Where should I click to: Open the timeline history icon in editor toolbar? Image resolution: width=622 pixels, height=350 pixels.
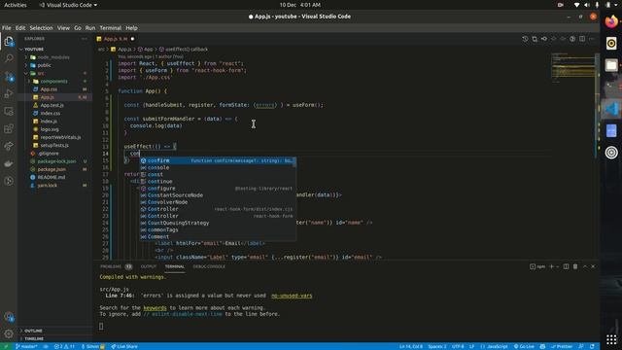click(525, 39)
